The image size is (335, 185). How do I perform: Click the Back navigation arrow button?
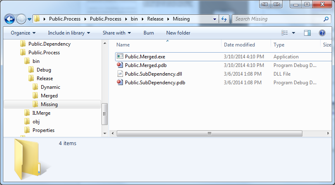[10, 19]
